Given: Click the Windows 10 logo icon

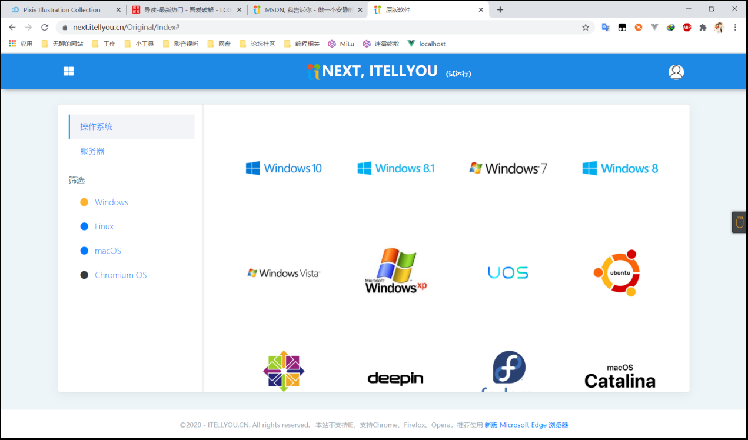Looking at the screenshot, I should point(253,168).
